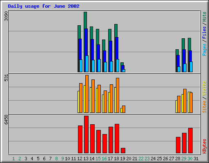Click day 5 on the x-axis

pyautogui.click(x=38, y=159)
